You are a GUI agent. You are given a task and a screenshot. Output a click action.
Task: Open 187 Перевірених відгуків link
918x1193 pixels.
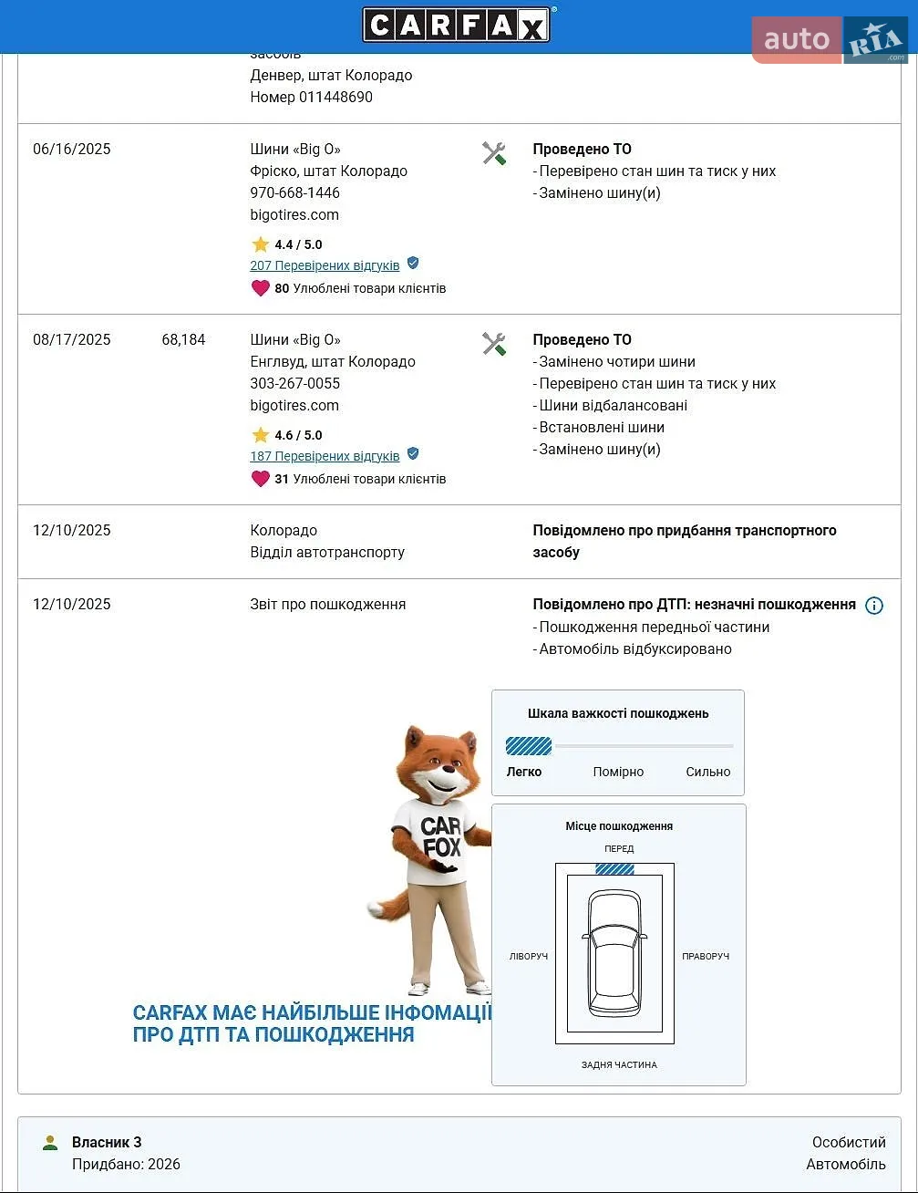click(x=325, y=456)
